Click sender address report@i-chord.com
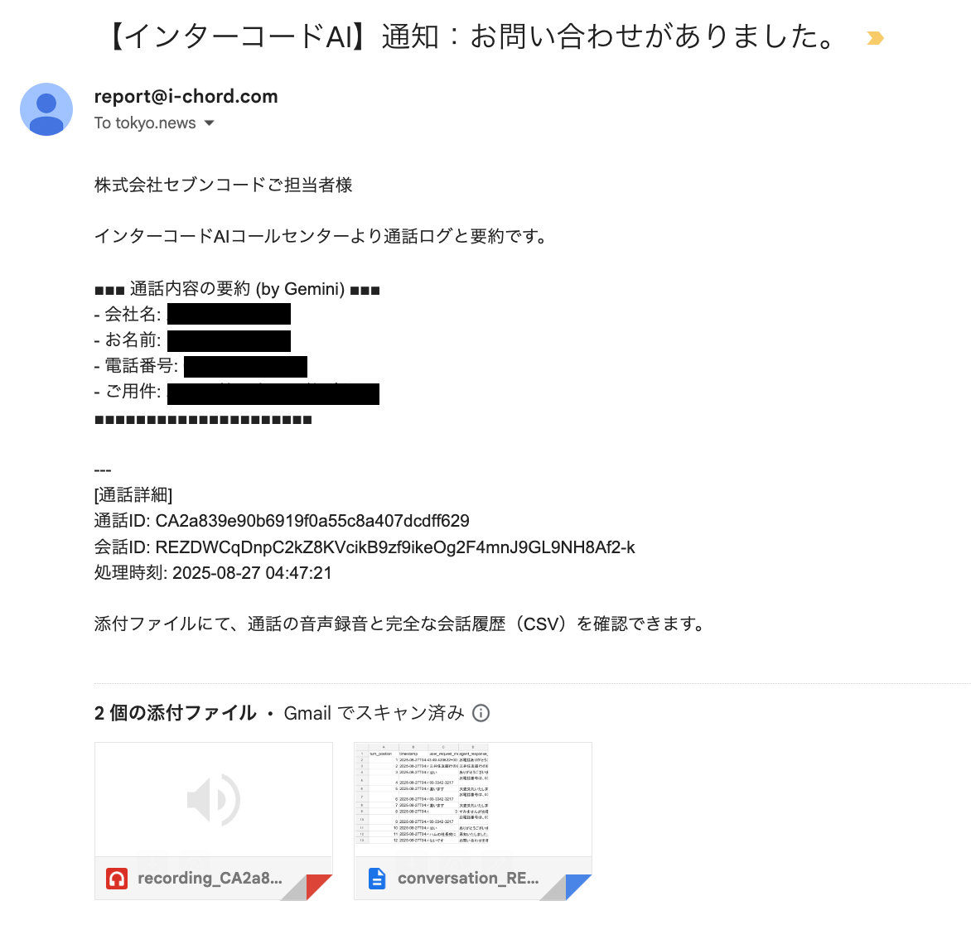This screenshot has width=971, height=949. click(186, 97)
